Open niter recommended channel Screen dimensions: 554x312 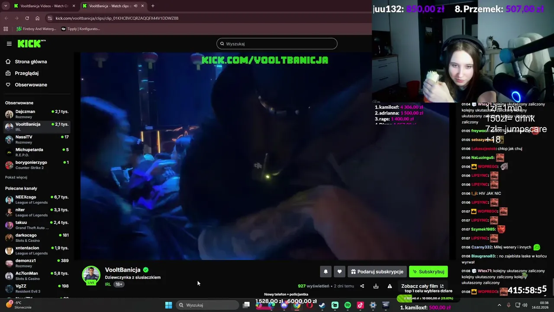(x=37, y=212)
